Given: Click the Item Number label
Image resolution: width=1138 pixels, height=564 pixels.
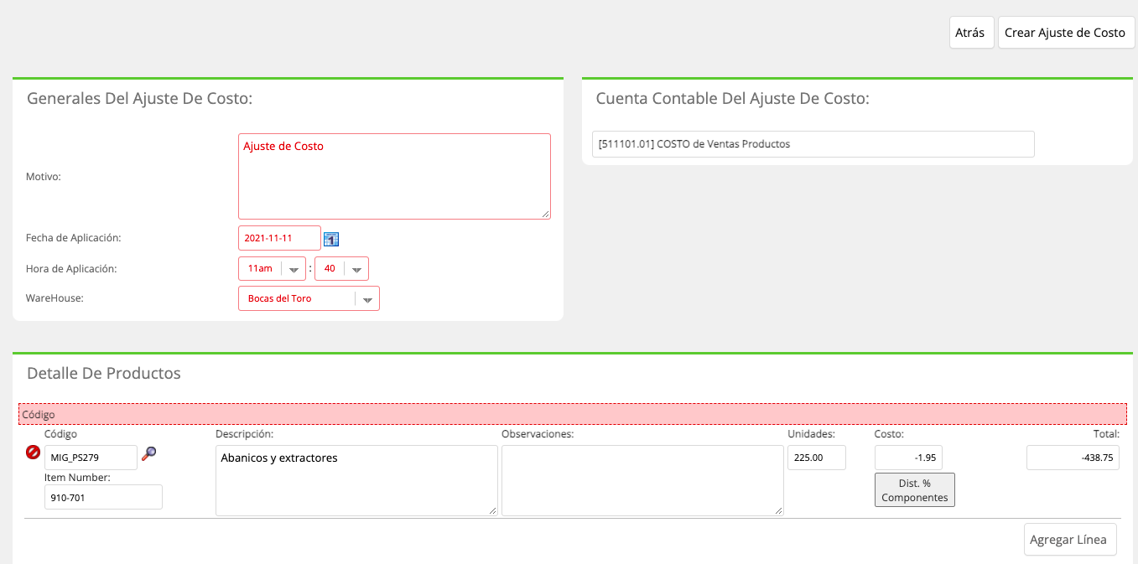Looking at the screenshot, I should click(77, 478).
